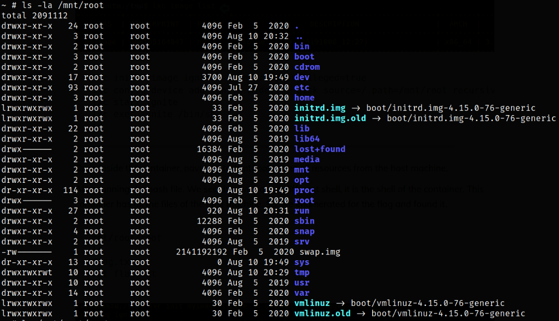The width and height of the screenshot is (559, 321).
Task: Click the size value '12288'
Action: pyautogui.click(x=209, y=222)
